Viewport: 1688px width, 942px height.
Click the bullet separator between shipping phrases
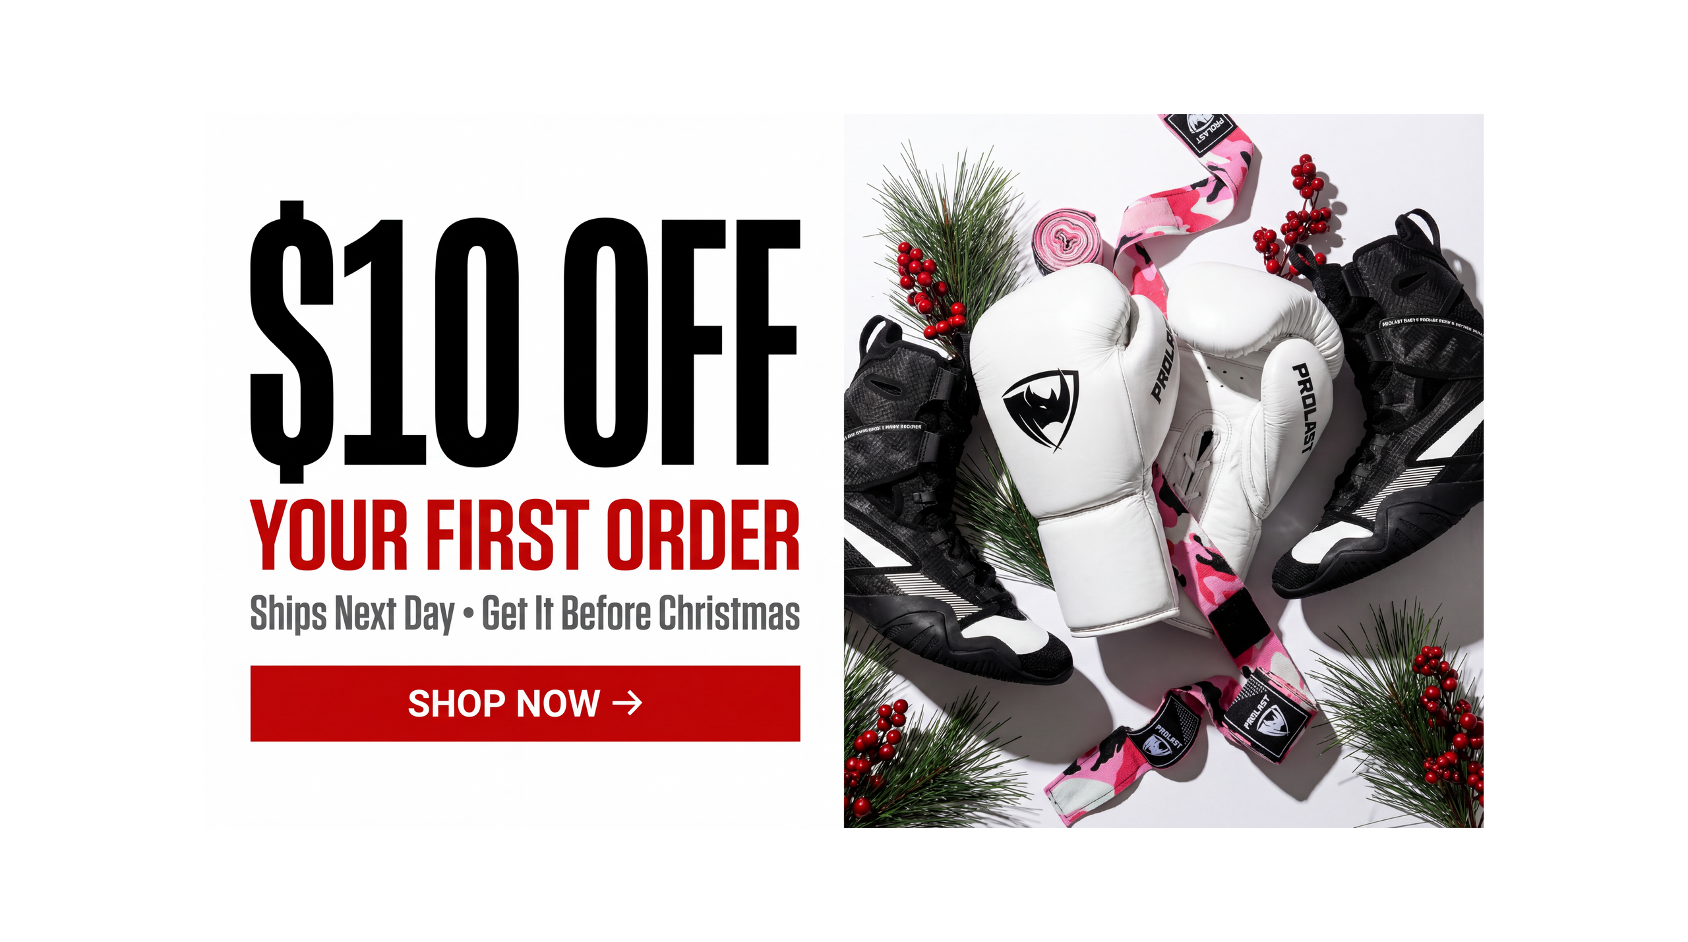[468, 613]
